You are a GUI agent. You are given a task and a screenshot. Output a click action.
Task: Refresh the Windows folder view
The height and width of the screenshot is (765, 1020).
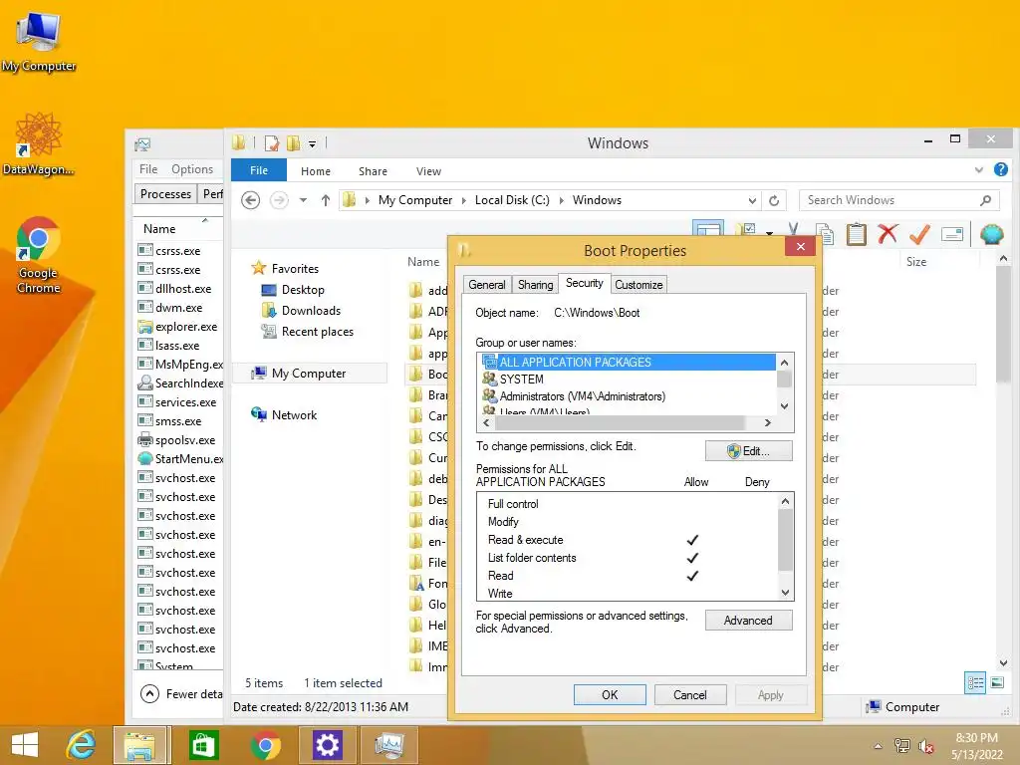pos(774,200)
